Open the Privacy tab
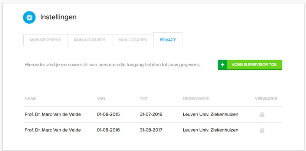Screen dimensions: 306x151 pyautogui.click(x=168, y=40)
